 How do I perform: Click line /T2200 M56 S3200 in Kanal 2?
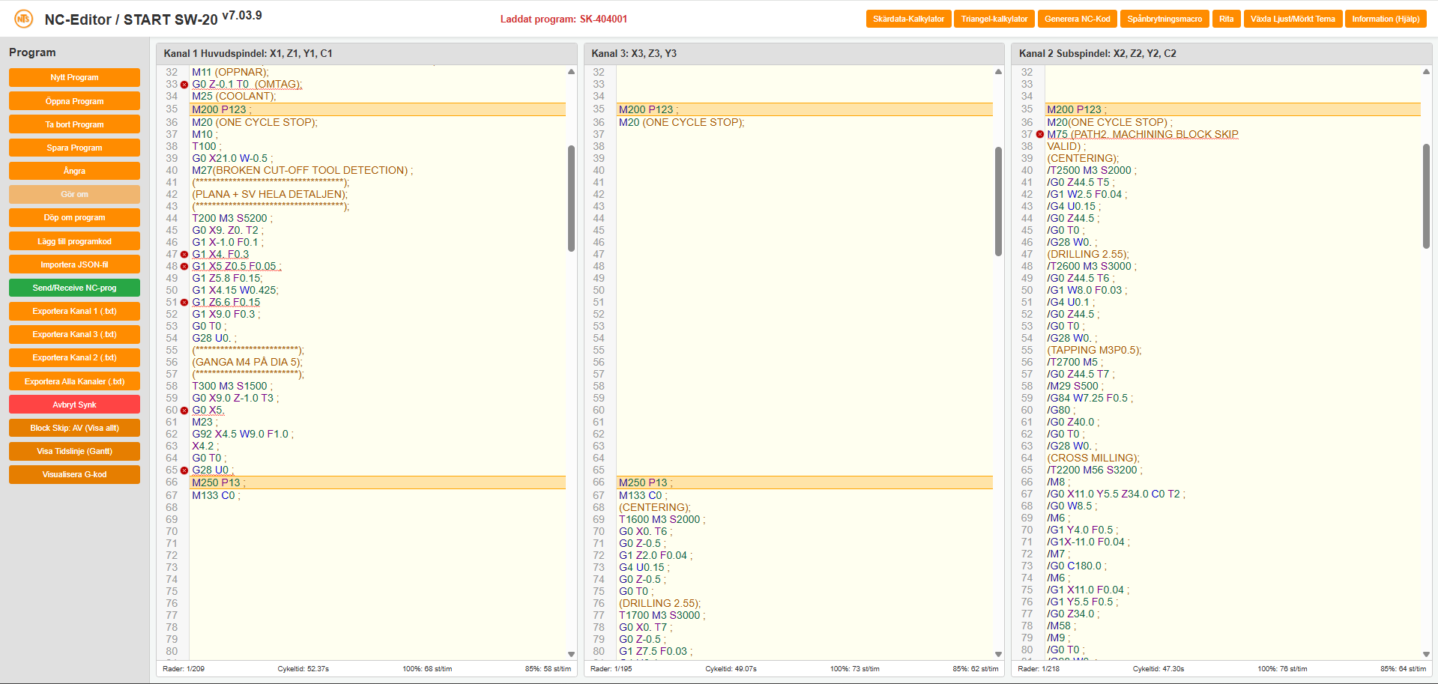tap(1094, 470)
